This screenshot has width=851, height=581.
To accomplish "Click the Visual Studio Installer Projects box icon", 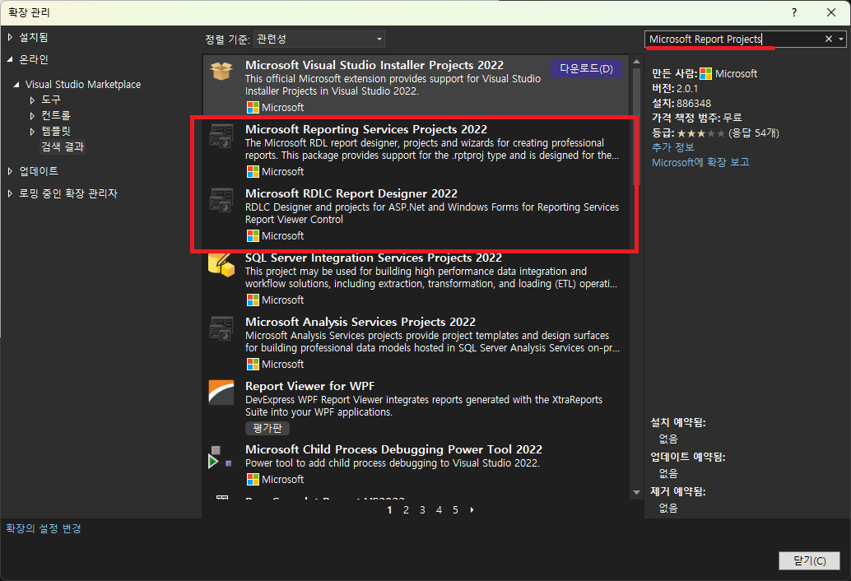I will click(221, 71).
